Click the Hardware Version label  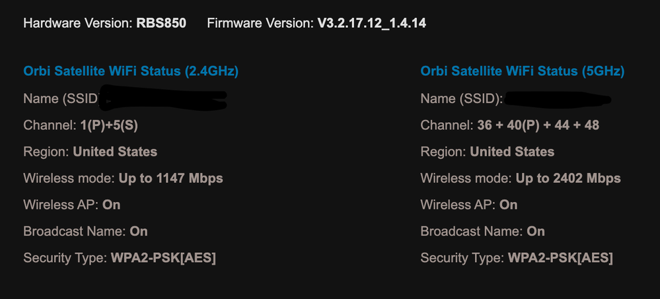click(x=77, y=24)
